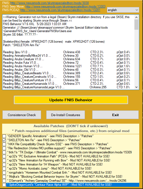Viewport: 143px width, 189px height.
Task: Click log line 'Reading Anubs Futa V1.0'
Action: (x=21, y=63)
